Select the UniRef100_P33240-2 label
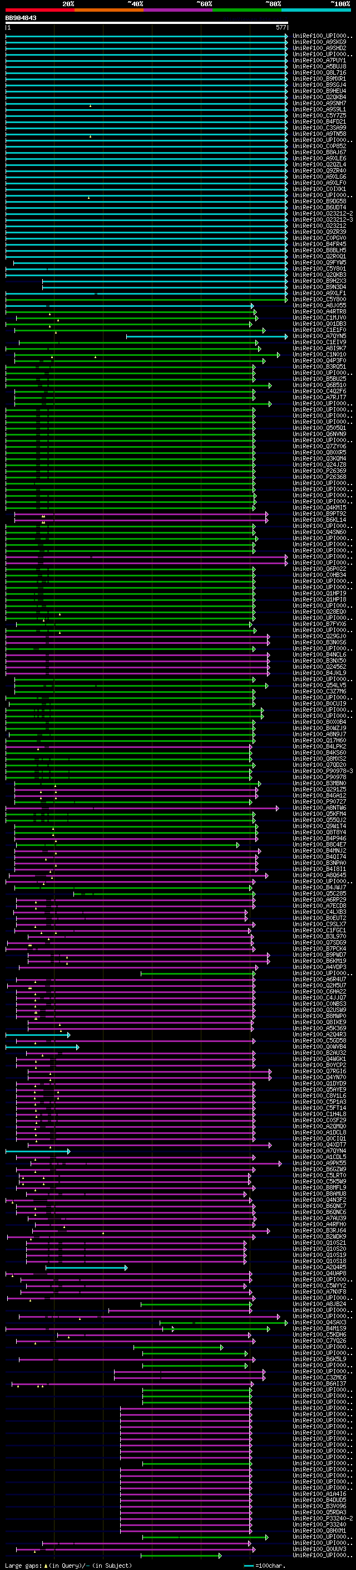 coord(323,1518)
